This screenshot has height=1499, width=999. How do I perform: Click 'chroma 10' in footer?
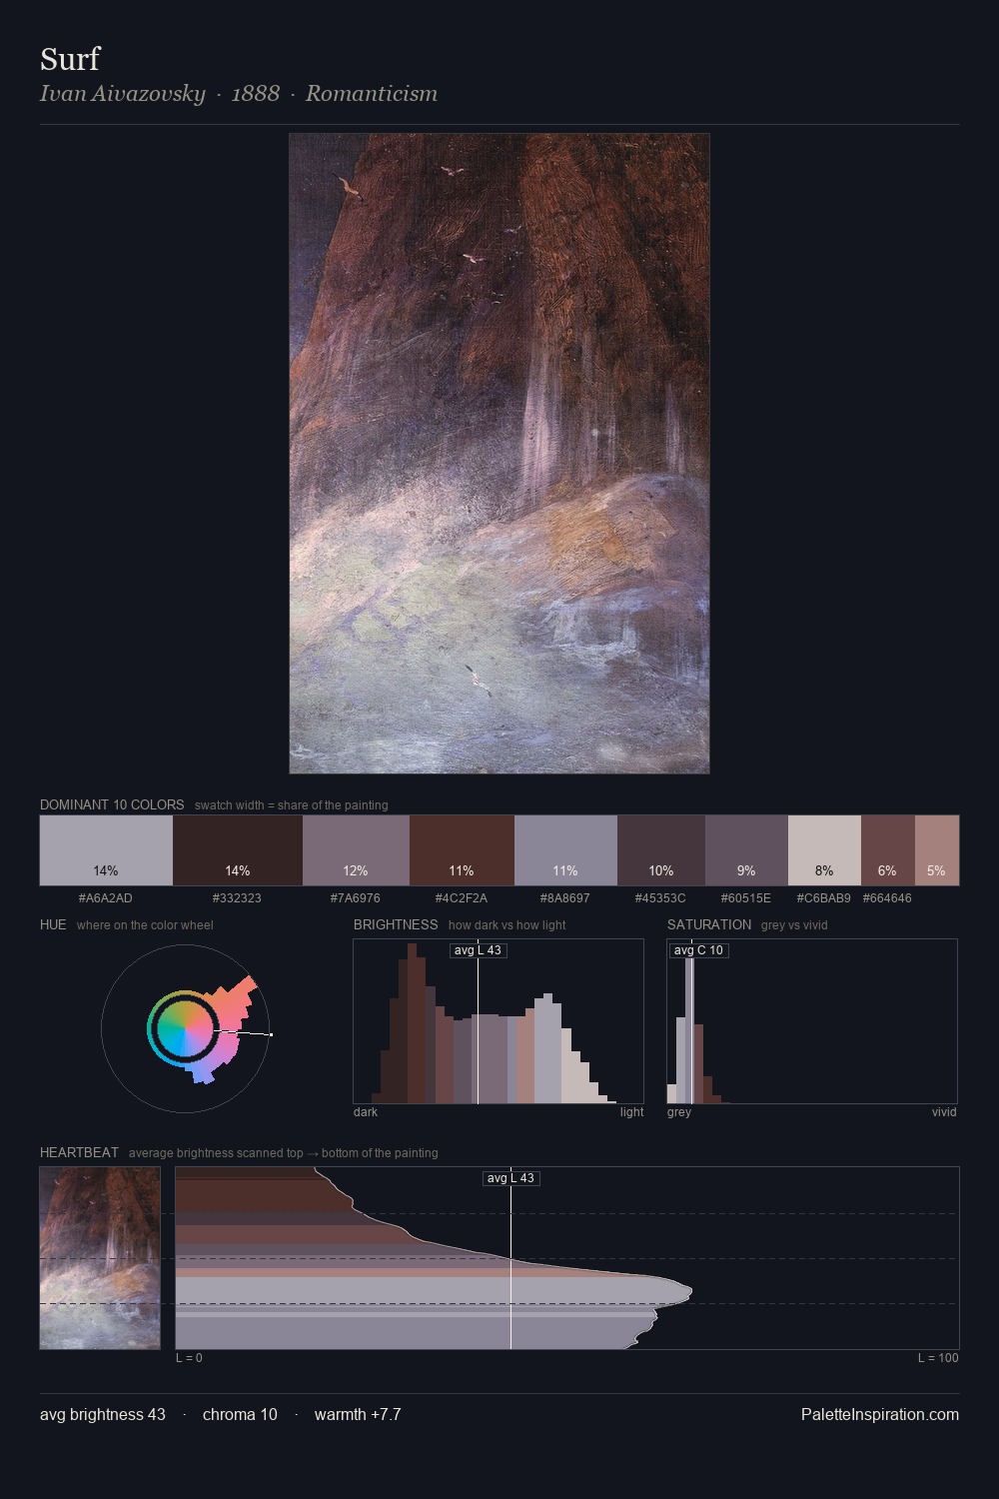(x=240, y=1414)
